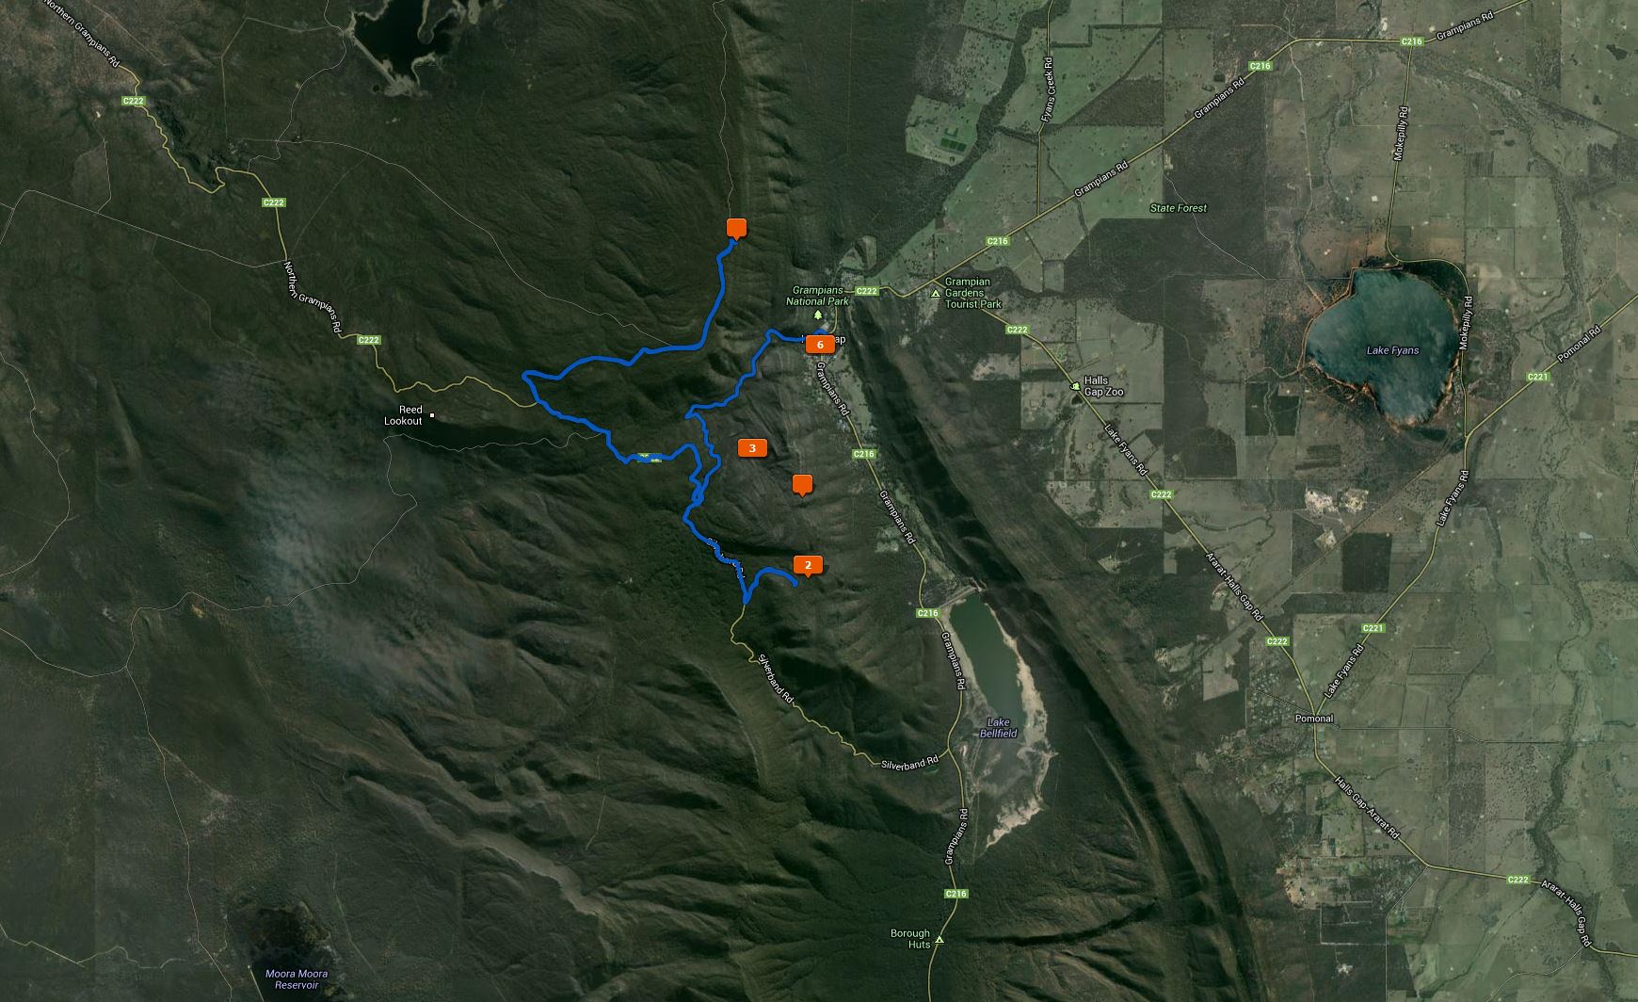Image resolution: width=1638 pixels, height=1002 pixels.
Task: Click the orange marker at the route's northern end
Action: coord(736,228)
